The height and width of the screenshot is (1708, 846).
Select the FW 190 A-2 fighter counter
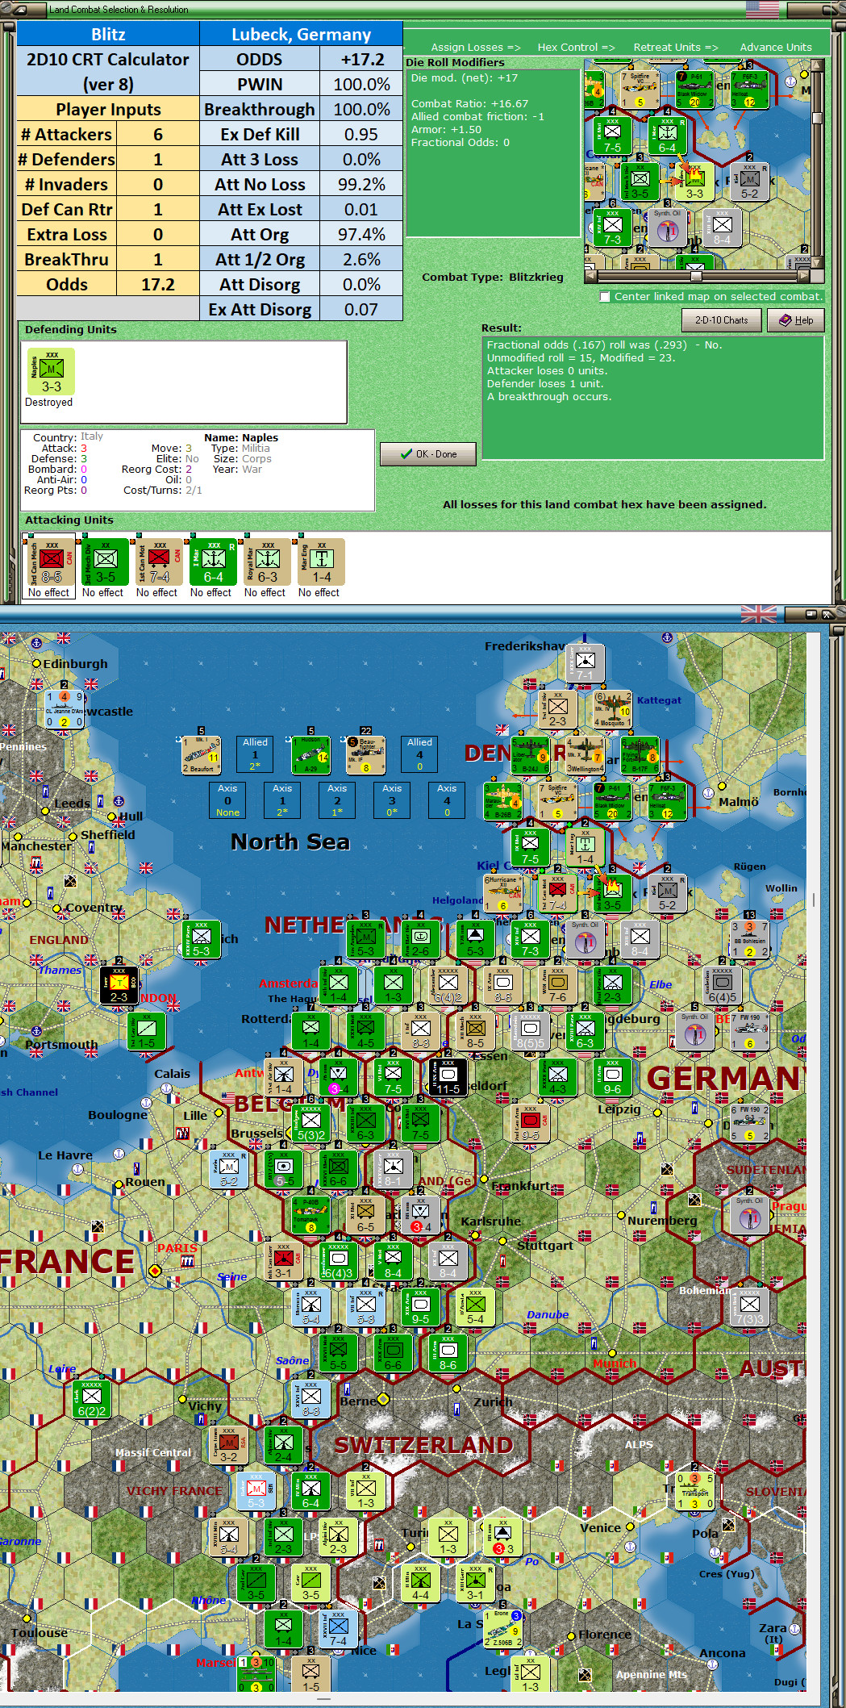(x=750, y=1031)
